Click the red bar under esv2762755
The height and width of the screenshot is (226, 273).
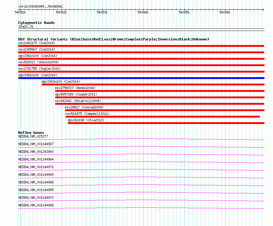pyautogui.click(x=141, y=72)
